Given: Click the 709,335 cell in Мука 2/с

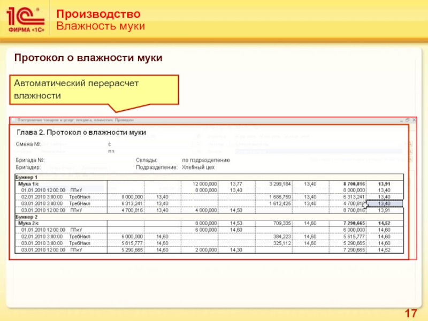Looking at the screenshot, I should click(282, 223).
